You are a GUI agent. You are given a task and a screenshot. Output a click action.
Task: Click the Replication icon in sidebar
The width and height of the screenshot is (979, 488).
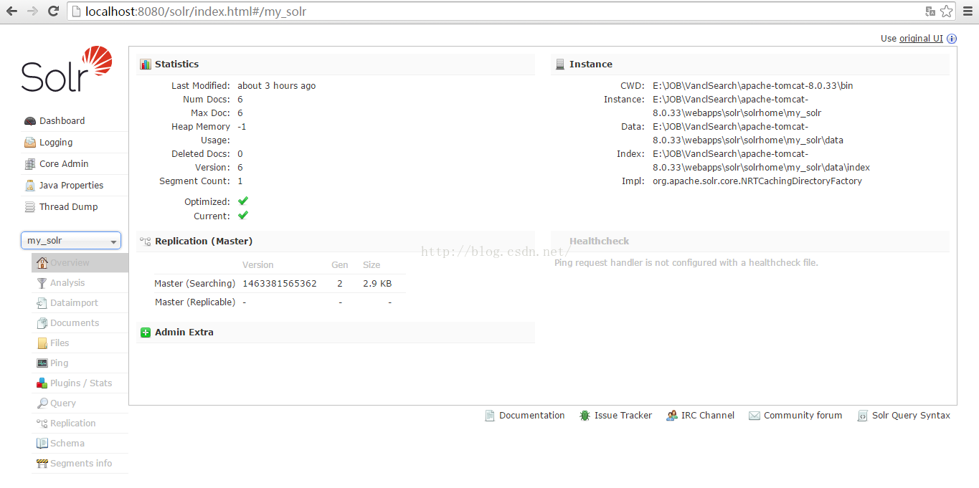coord(42,424)
